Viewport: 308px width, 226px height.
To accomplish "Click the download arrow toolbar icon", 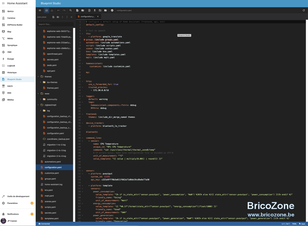I will pyautogui.click(x=95, y=10).
